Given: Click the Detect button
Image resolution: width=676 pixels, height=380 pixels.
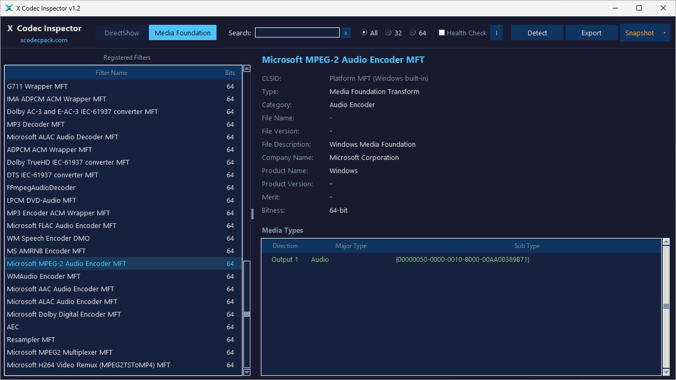Looking at the screenshot, I should tap(537, 33).
